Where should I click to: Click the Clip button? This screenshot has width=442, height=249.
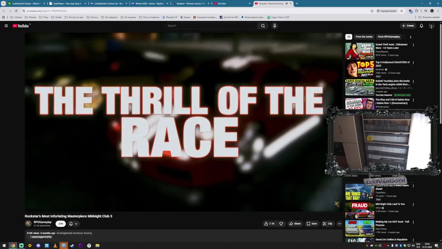click(x=327, y=224)
